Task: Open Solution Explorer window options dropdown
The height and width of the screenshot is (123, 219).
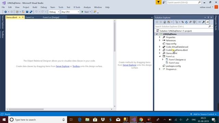Action: (205, 17)
